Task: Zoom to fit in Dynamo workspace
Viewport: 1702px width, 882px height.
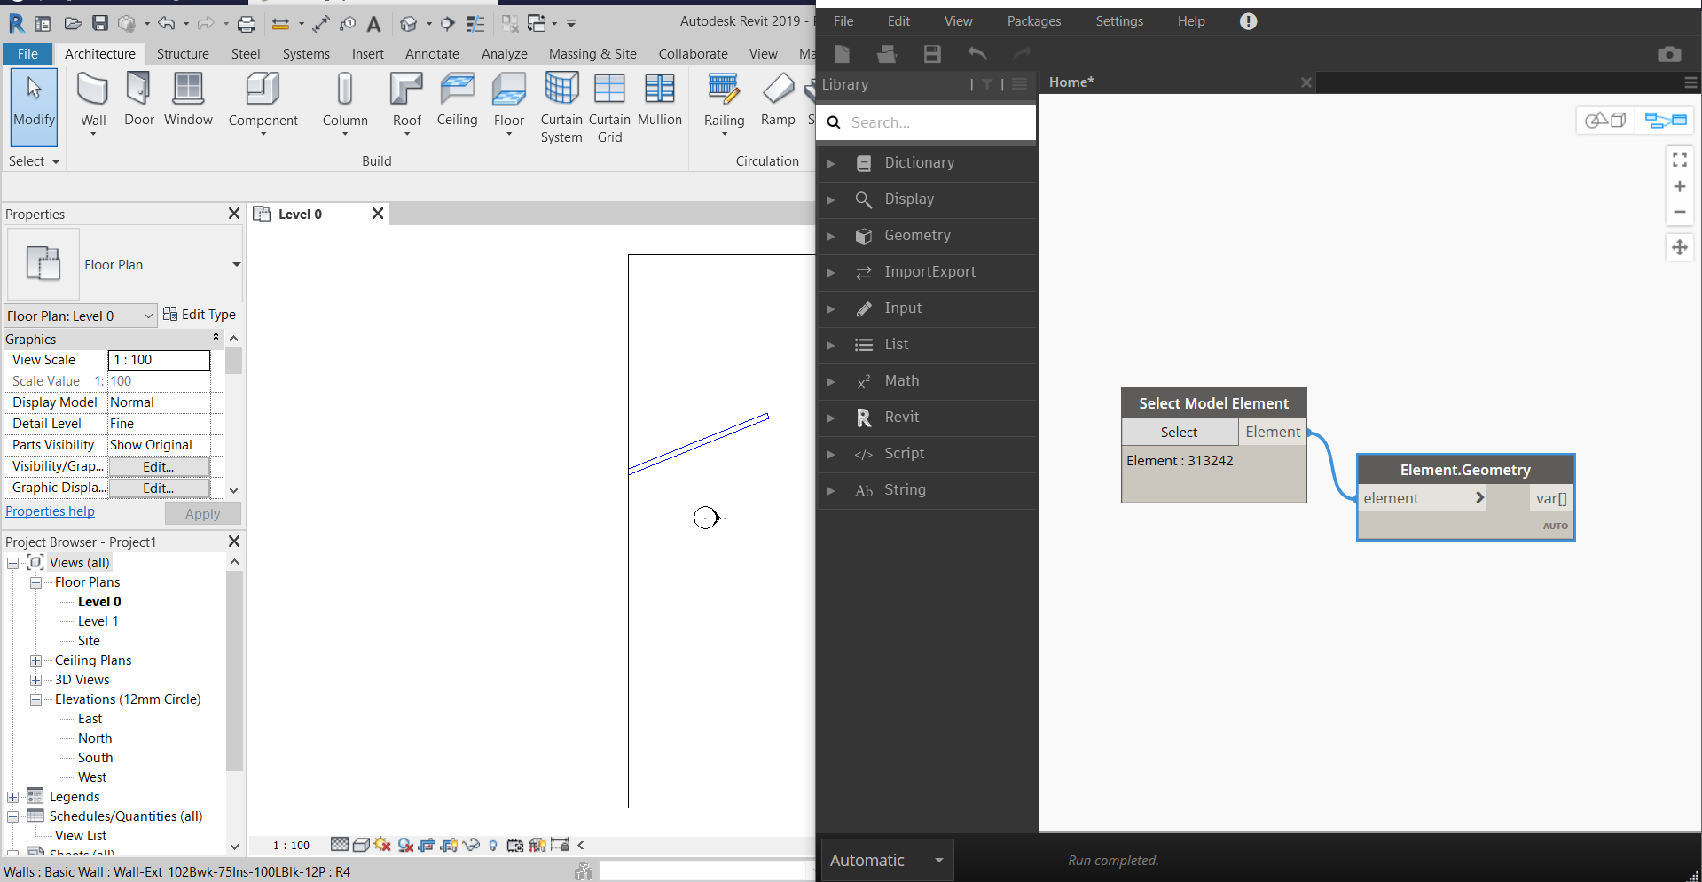Action: point(1680,160)
